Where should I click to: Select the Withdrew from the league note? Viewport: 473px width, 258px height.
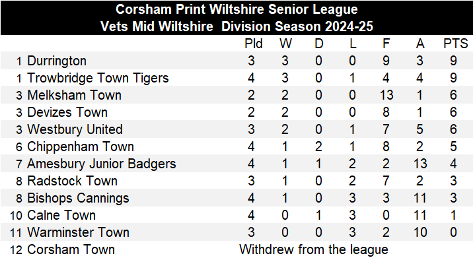click(314, 250)
